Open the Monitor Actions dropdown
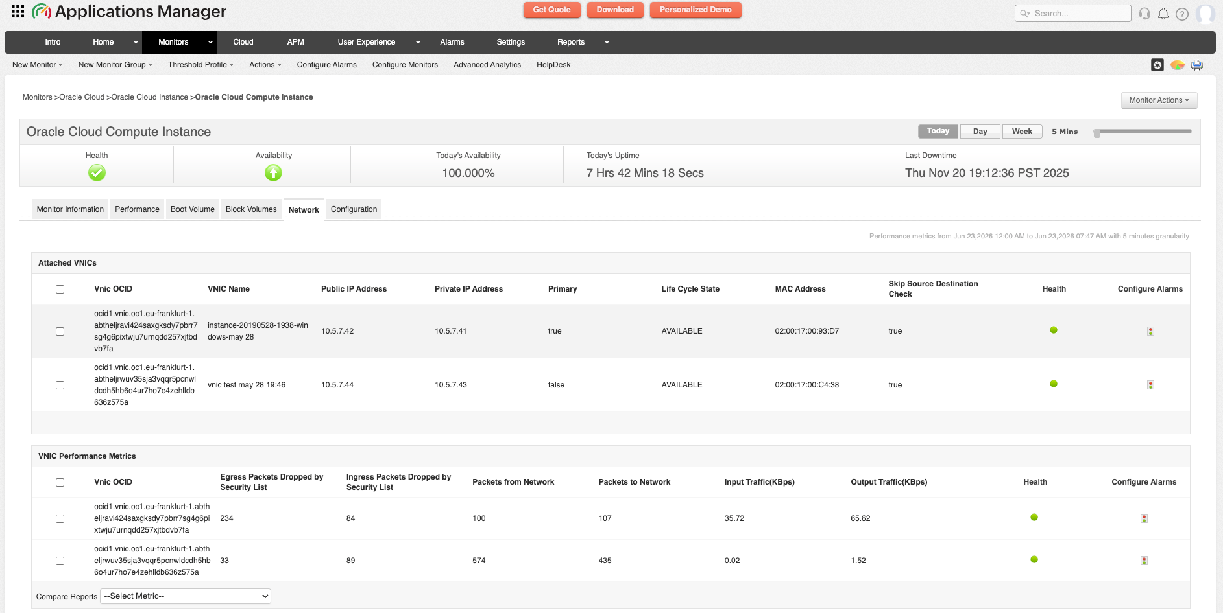 tap(1159, 100)
